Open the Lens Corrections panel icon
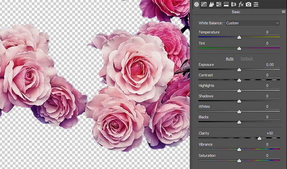This screenshot has height=169, width=287. coord(234,4)
